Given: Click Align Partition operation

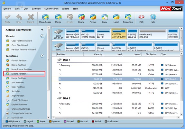Looking at the screenshot, I should click(x=18, y=96).
